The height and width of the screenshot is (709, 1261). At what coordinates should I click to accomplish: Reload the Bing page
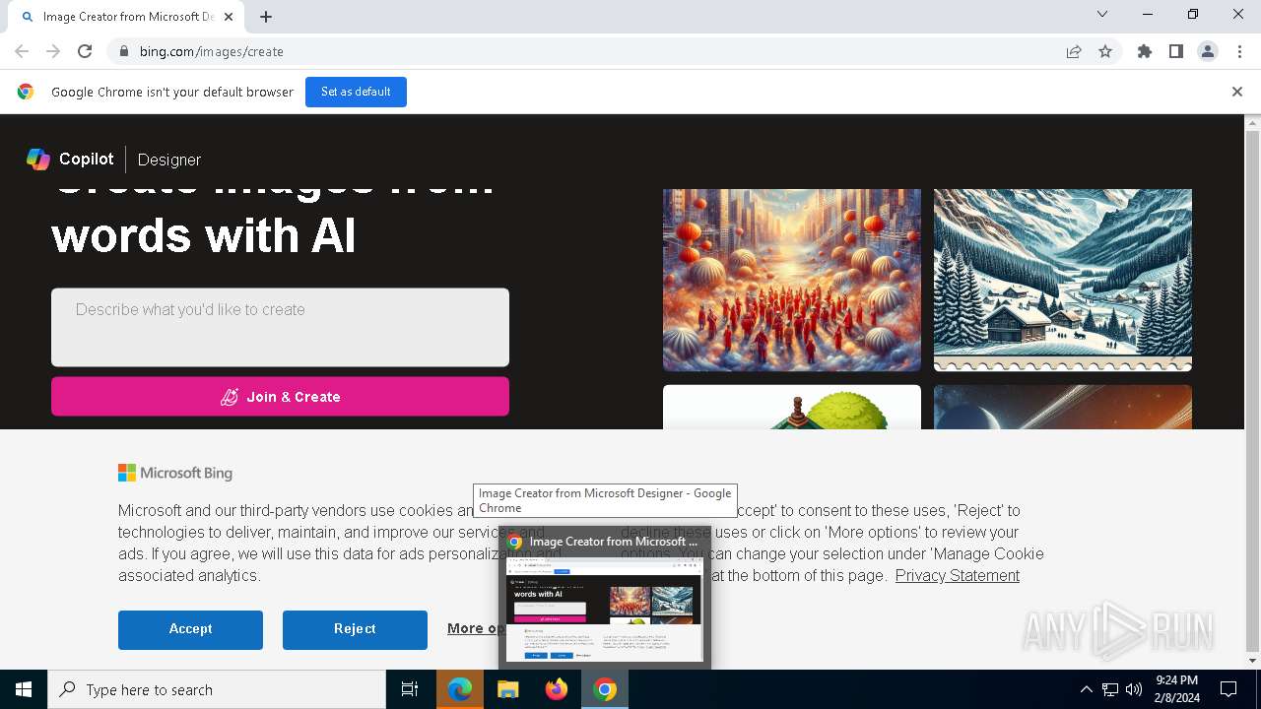pos(85,51)
